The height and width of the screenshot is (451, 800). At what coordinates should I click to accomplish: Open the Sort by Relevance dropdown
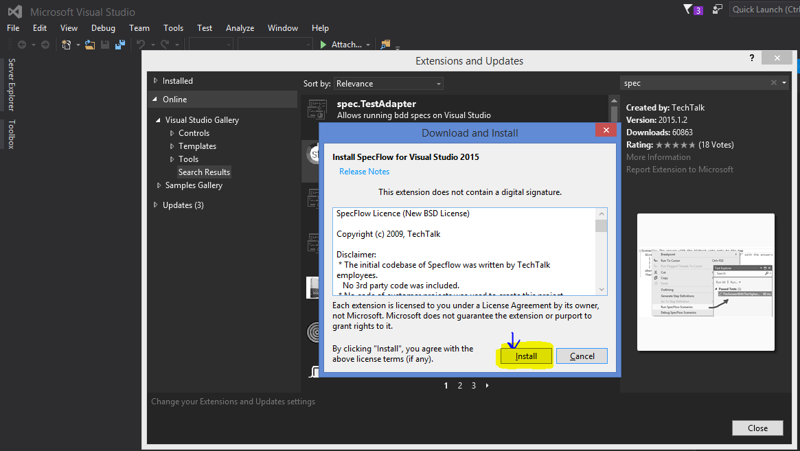click(x=389, y=83)
